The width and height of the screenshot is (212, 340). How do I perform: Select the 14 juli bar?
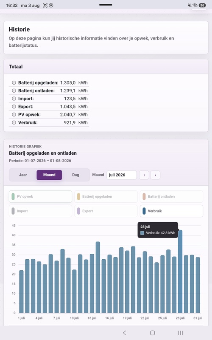tap(98, 278)
